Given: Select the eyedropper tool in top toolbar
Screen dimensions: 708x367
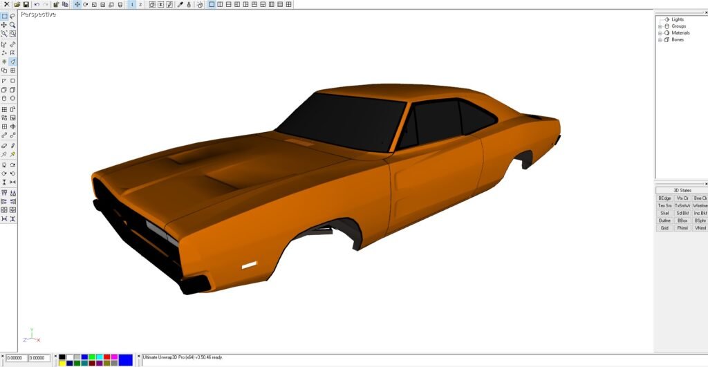Looking at the screenshot, I should click(x=180, y=4).
